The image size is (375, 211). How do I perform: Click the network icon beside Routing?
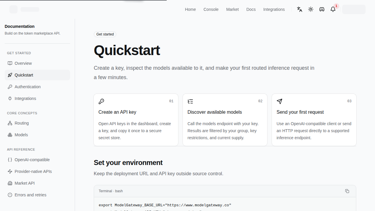click(10, 123)
